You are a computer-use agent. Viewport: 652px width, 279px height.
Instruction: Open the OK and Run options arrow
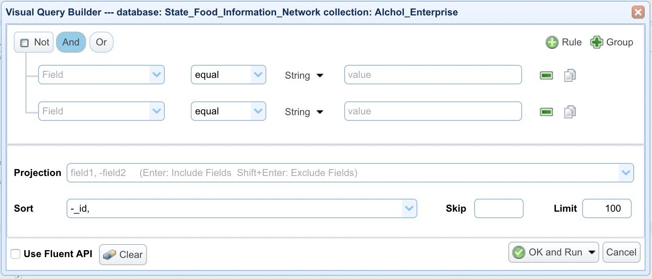(x=592, y=252)
